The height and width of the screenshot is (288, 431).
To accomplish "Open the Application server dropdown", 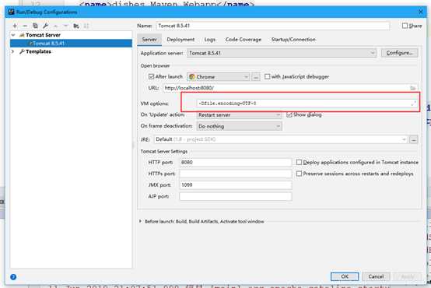I will (282, 53).
